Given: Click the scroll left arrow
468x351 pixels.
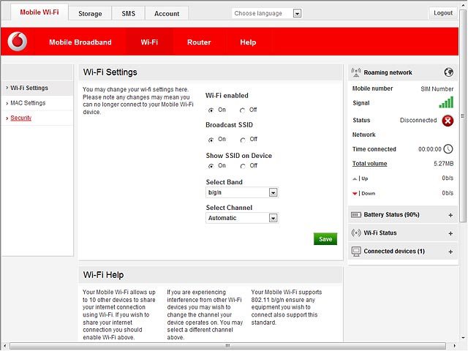Looking at the screenshot, I should (x=5, y=346).
